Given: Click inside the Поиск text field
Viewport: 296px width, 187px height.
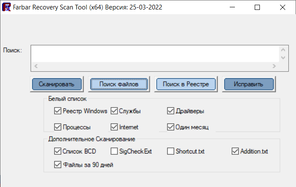Looking at the screenshot, I should [x=155, y=54].
